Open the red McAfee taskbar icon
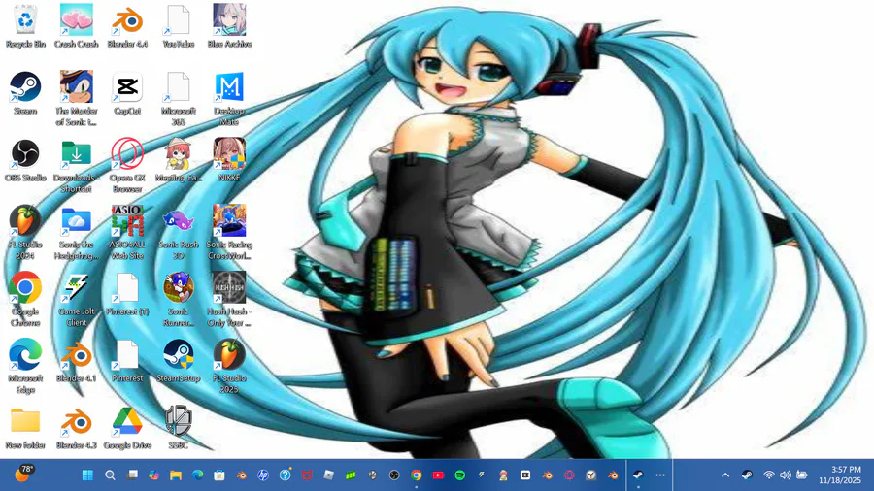This screenshot has height=491, width=874. point(307,475)
